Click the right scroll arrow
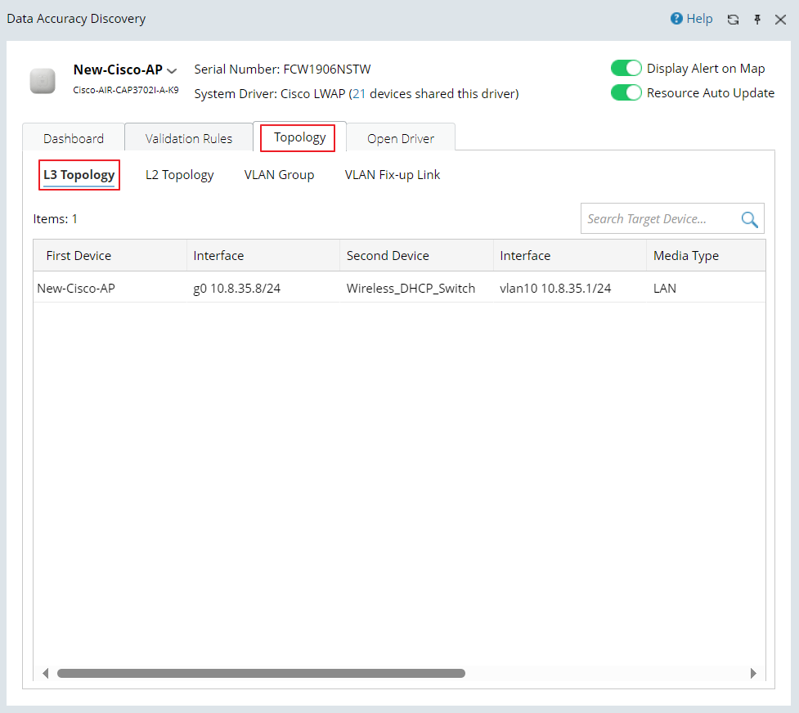The image size is (799, 713). (753, 673)
